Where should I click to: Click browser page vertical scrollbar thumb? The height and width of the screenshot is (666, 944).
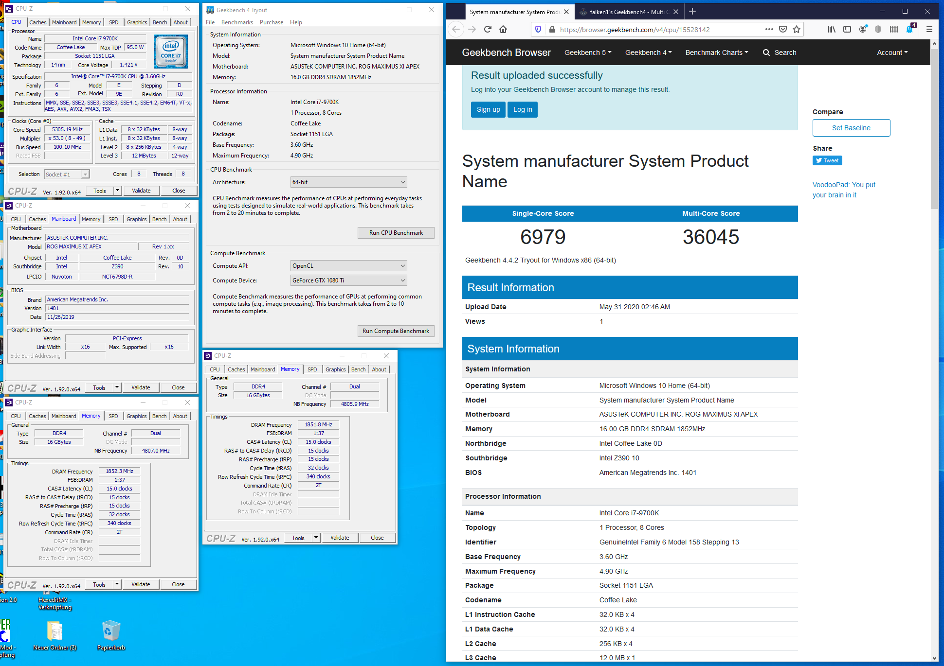point(934,128)
